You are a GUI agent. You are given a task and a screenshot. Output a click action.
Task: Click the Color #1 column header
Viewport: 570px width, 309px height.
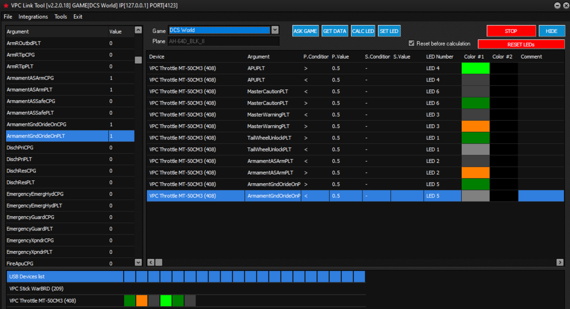pos(474,57)
